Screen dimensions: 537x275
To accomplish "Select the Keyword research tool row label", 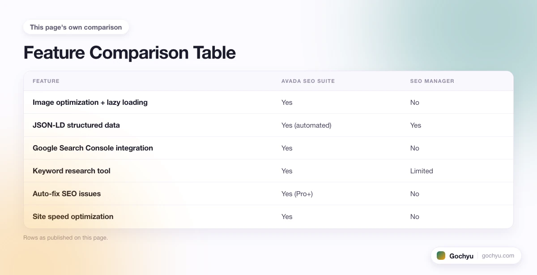I will [72, 171].
